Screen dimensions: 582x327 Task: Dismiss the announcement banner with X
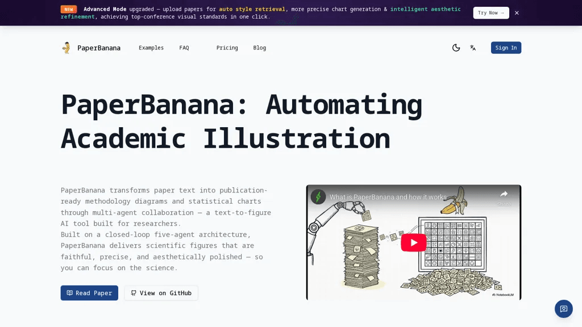pyautogui.click(x=517, y=13)
